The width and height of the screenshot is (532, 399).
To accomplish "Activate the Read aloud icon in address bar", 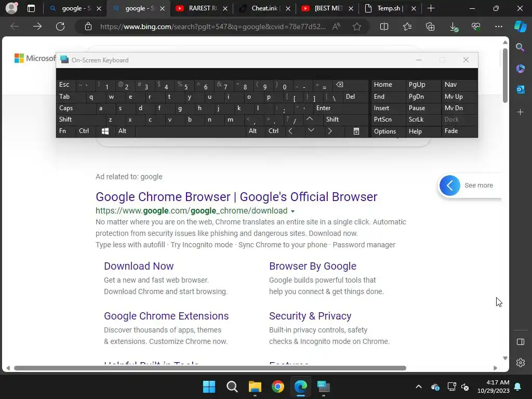I will pos(336,26).
